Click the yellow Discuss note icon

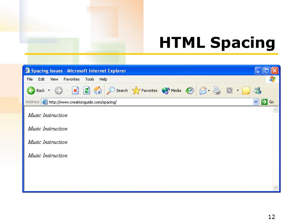point(246,91)
